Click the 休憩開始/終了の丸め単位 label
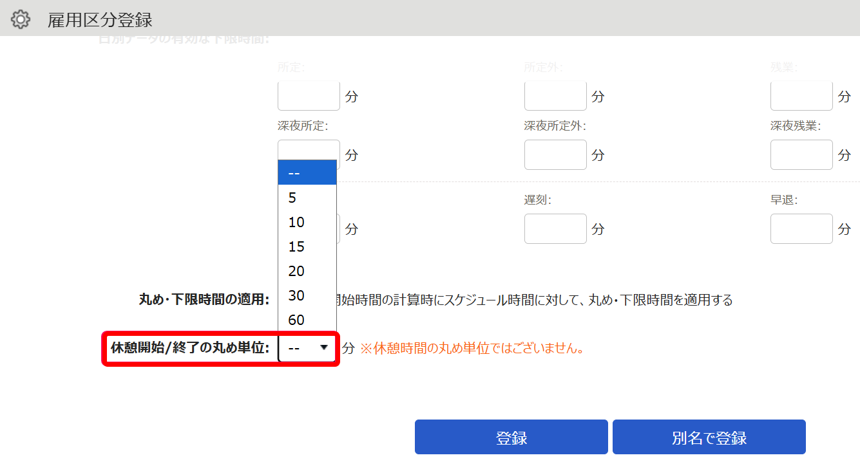860x462 pixels. pos(190,348)
